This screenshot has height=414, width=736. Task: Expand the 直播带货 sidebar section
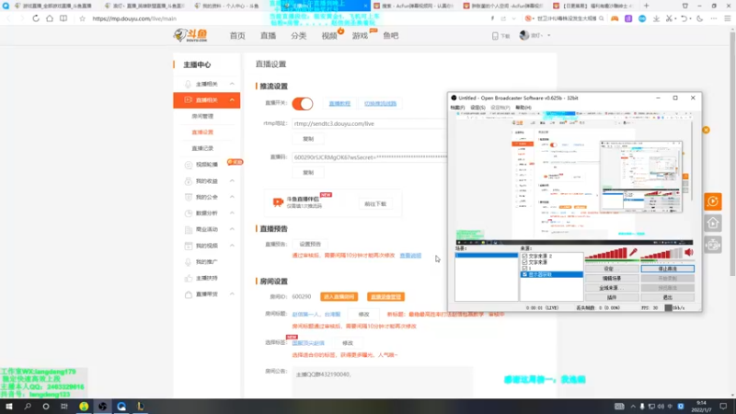232,293
